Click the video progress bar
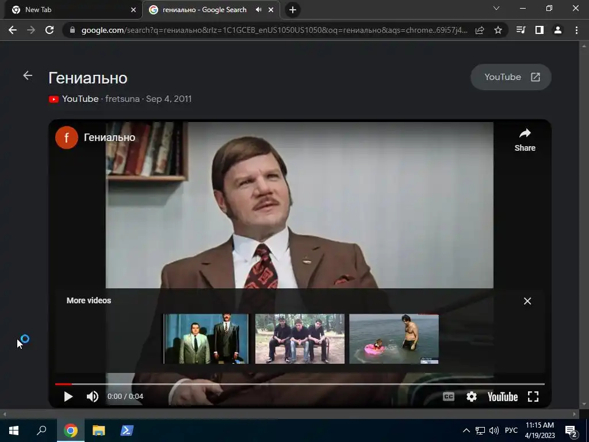The height and width of the screenshot is (442, 589). click(300, 384)
